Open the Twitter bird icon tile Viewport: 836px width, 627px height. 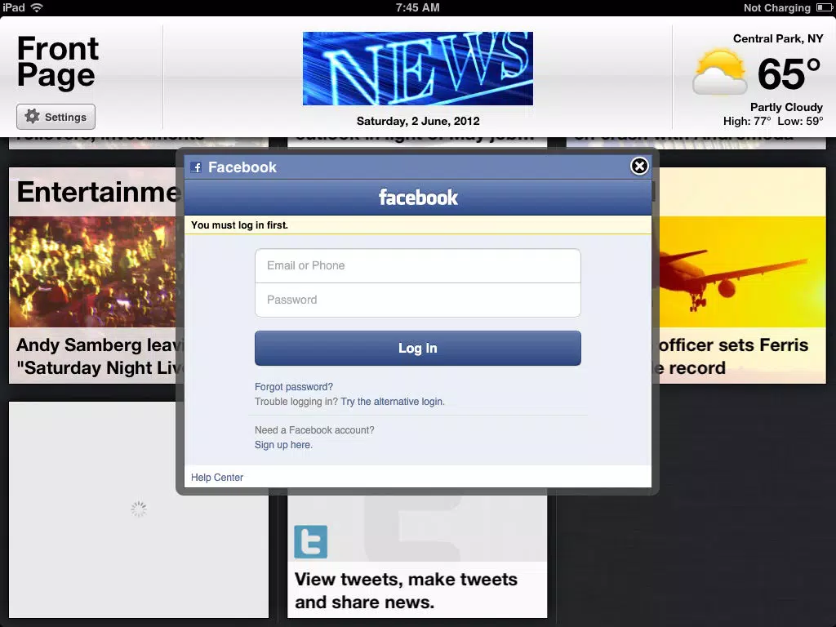pyautogui.click(x=310, y=542)
